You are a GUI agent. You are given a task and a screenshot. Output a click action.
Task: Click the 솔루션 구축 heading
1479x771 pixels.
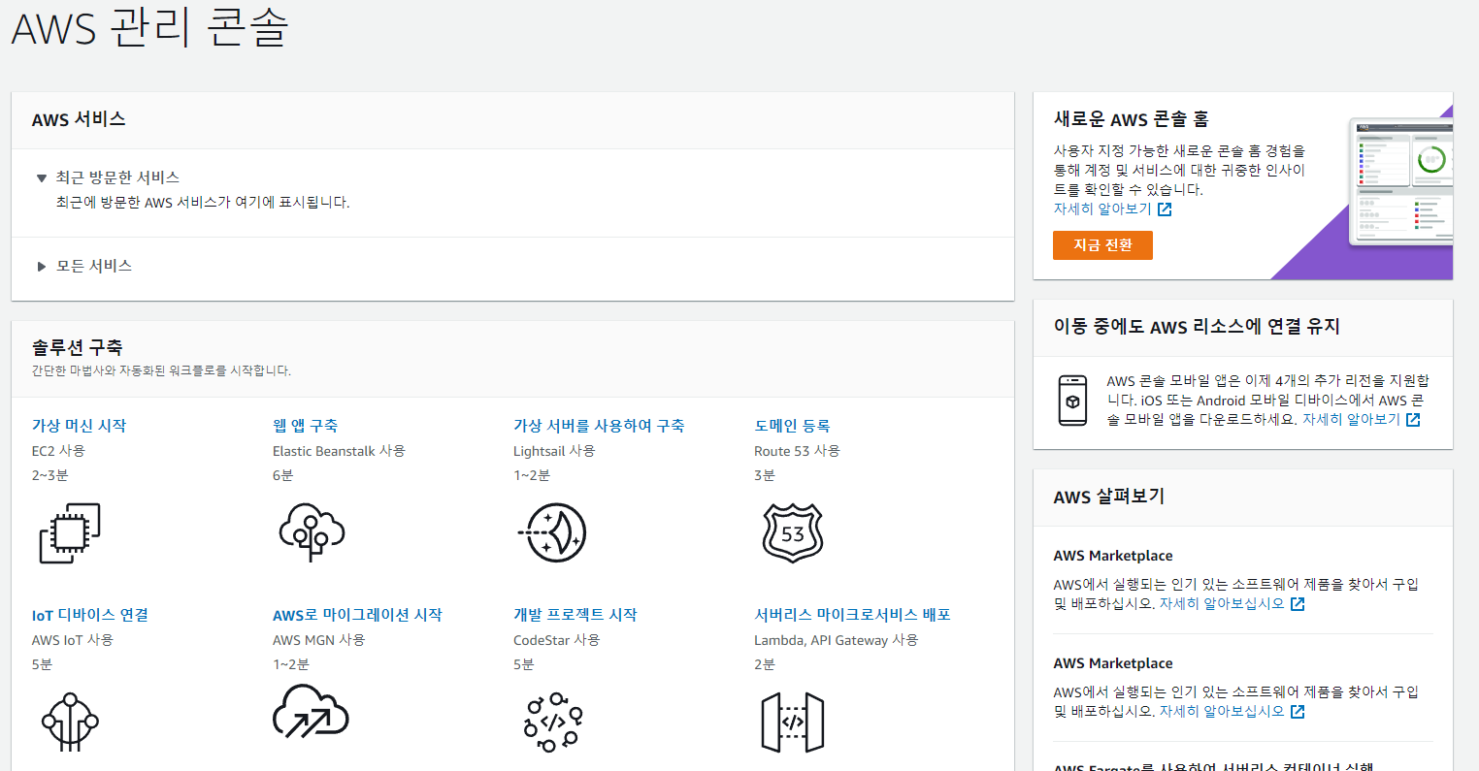[x=77, y=347]
